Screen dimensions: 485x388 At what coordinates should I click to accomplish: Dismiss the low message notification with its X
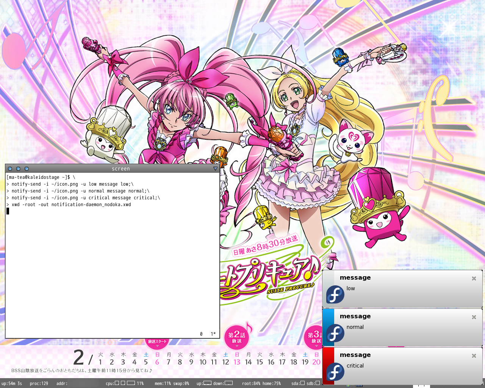(x=474, y=278)
